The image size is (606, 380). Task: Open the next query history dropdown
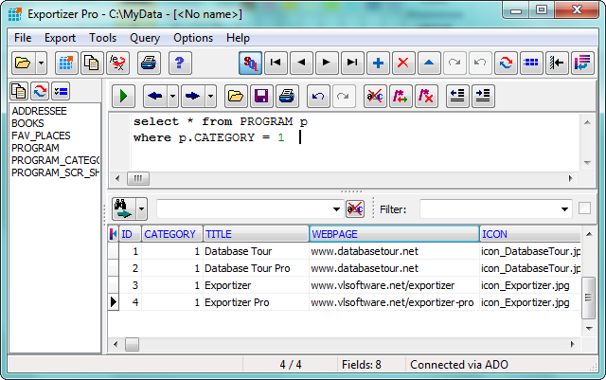coord(210,96)
